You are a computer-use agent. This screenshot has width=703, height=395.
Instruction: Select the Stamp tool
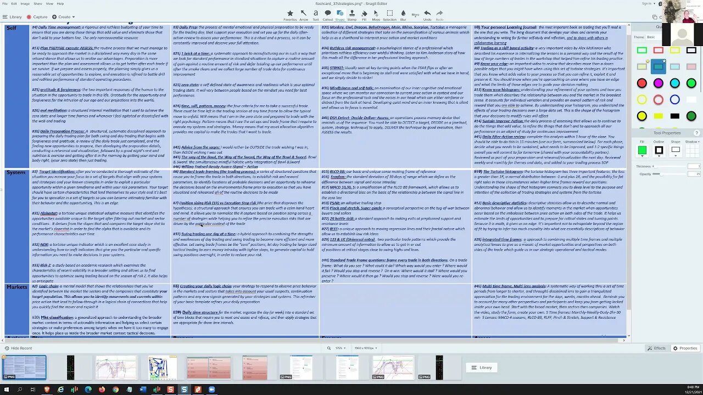tap(352, 14)
